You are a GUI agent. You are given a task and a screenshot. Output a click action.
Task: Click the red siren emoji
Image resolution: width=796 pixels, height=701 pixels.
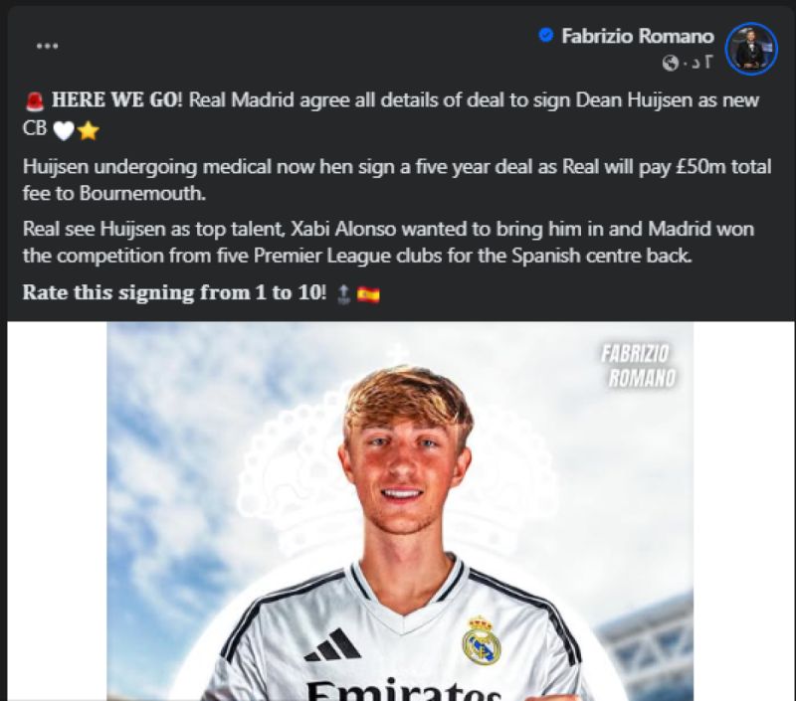pyautogui.click(x=35, y=101)
